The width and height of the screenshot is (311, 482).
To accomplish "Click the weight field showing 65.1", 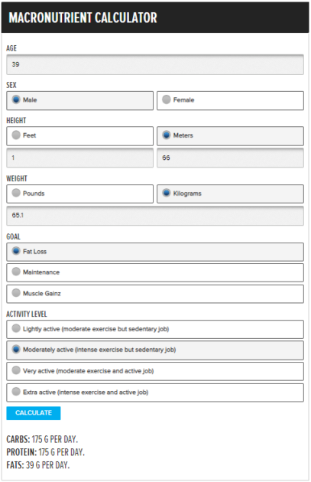I will [155, 216].
